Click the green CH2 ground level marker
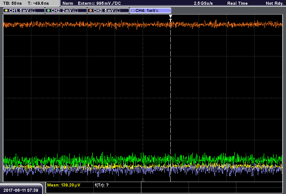Screen dimensions: 286x194 (7, 161)
